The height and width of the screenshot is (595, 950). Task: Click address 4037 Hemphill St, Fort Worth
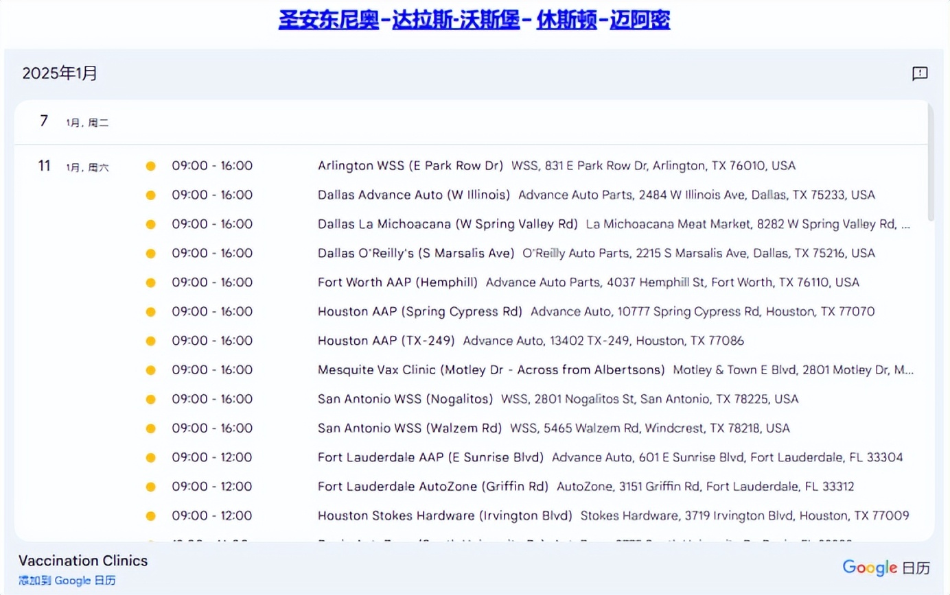(x=672, y=282)
